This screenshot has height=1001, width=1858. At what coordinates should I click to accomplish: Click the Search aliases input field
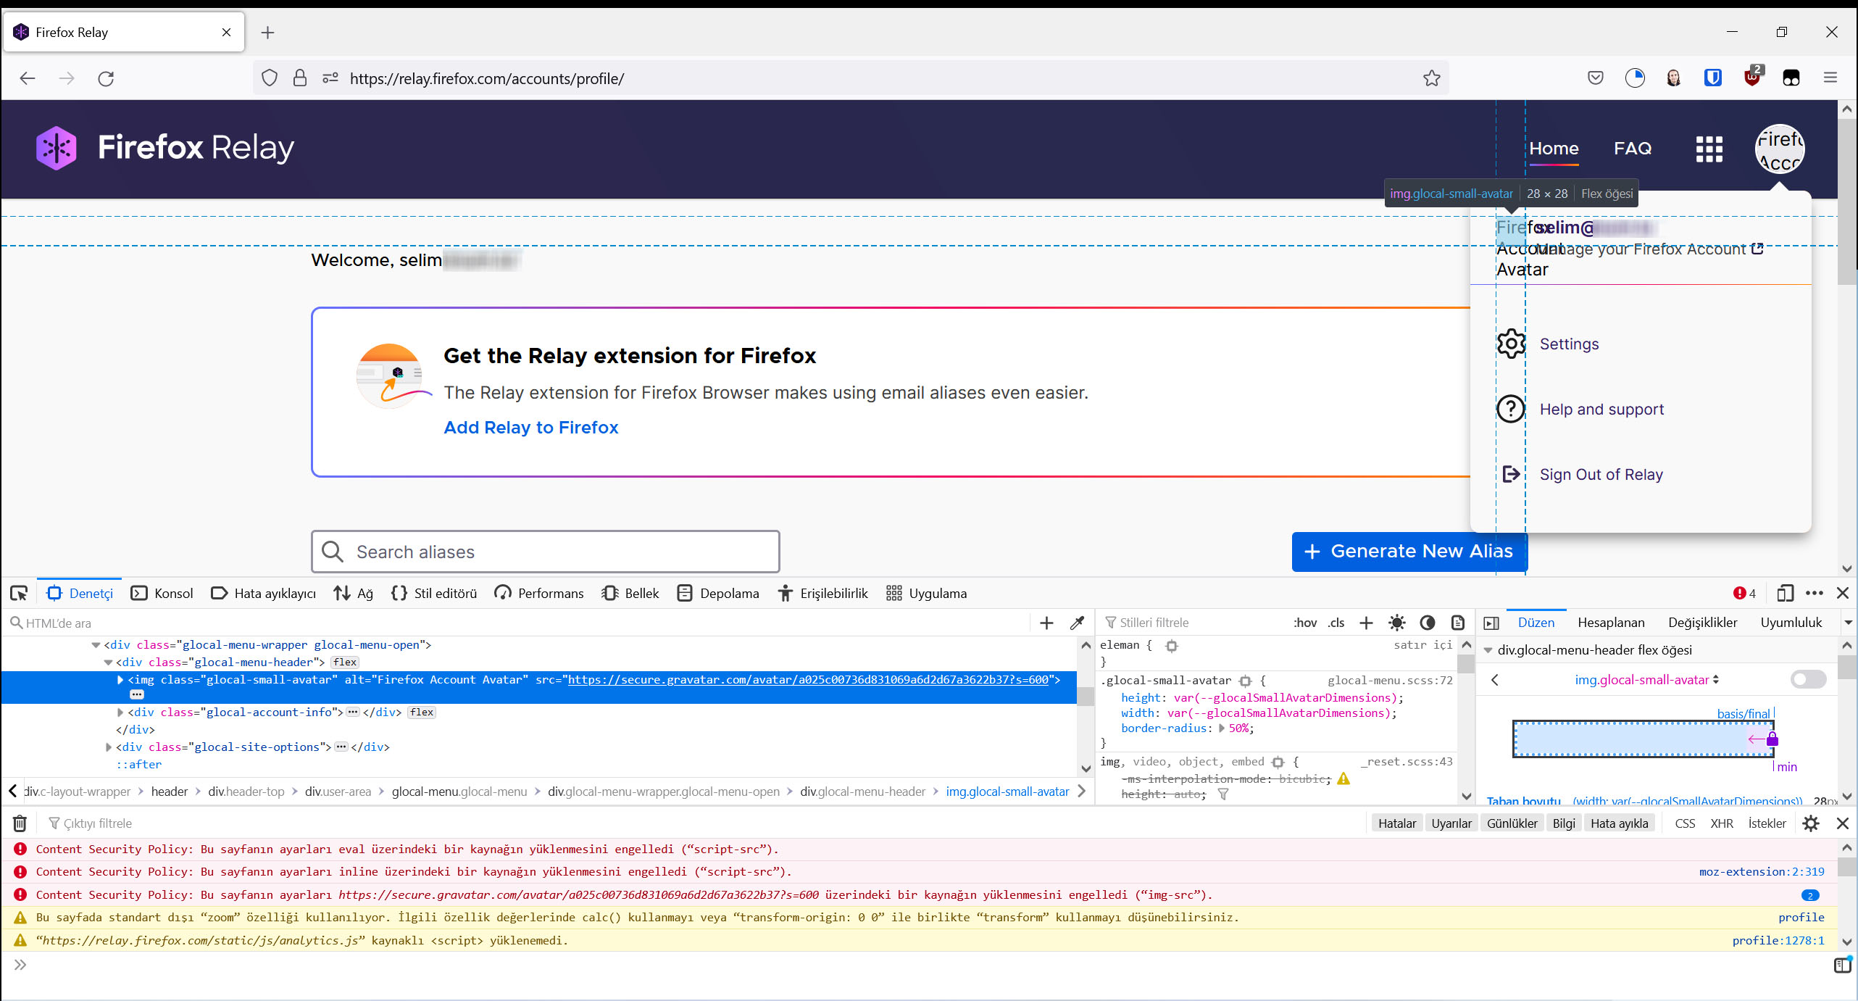(546, 552)
